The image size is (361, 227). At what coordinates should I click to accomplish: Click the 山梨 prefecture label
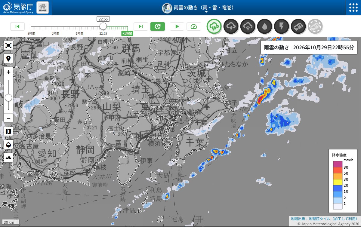[x=111, y=106]
